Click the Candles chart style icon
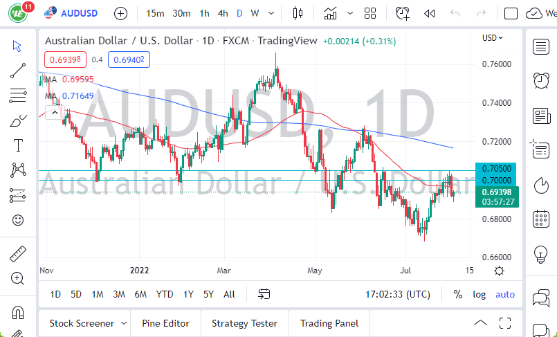This screenshot has width=557, height=337. (298, 13)
